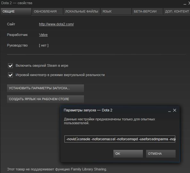Viewport: 190px width, 173px height.
Task: Open the ДОП. КОНТЕНТ tab
Action: pos(177,12)
